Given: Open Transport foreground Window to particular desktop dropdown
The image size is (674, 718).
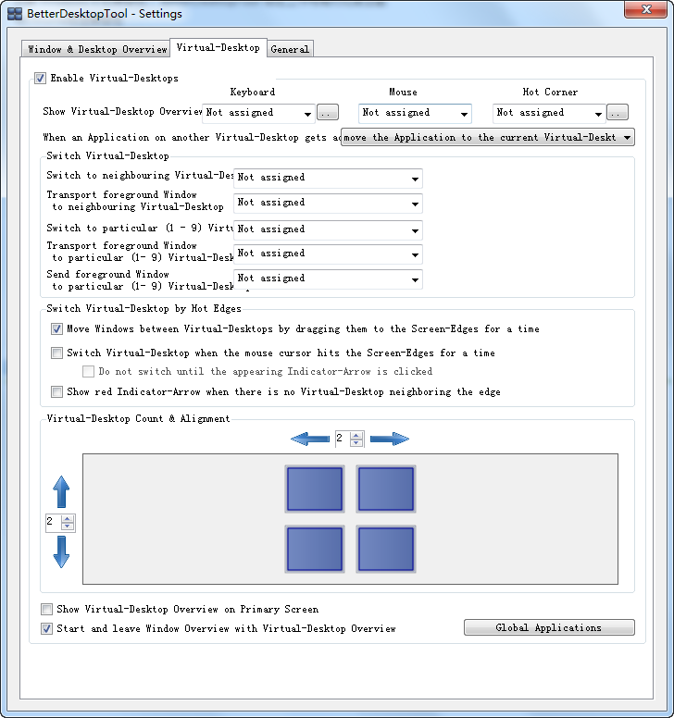Looking at the screenshot, I should tap(328, 254).
